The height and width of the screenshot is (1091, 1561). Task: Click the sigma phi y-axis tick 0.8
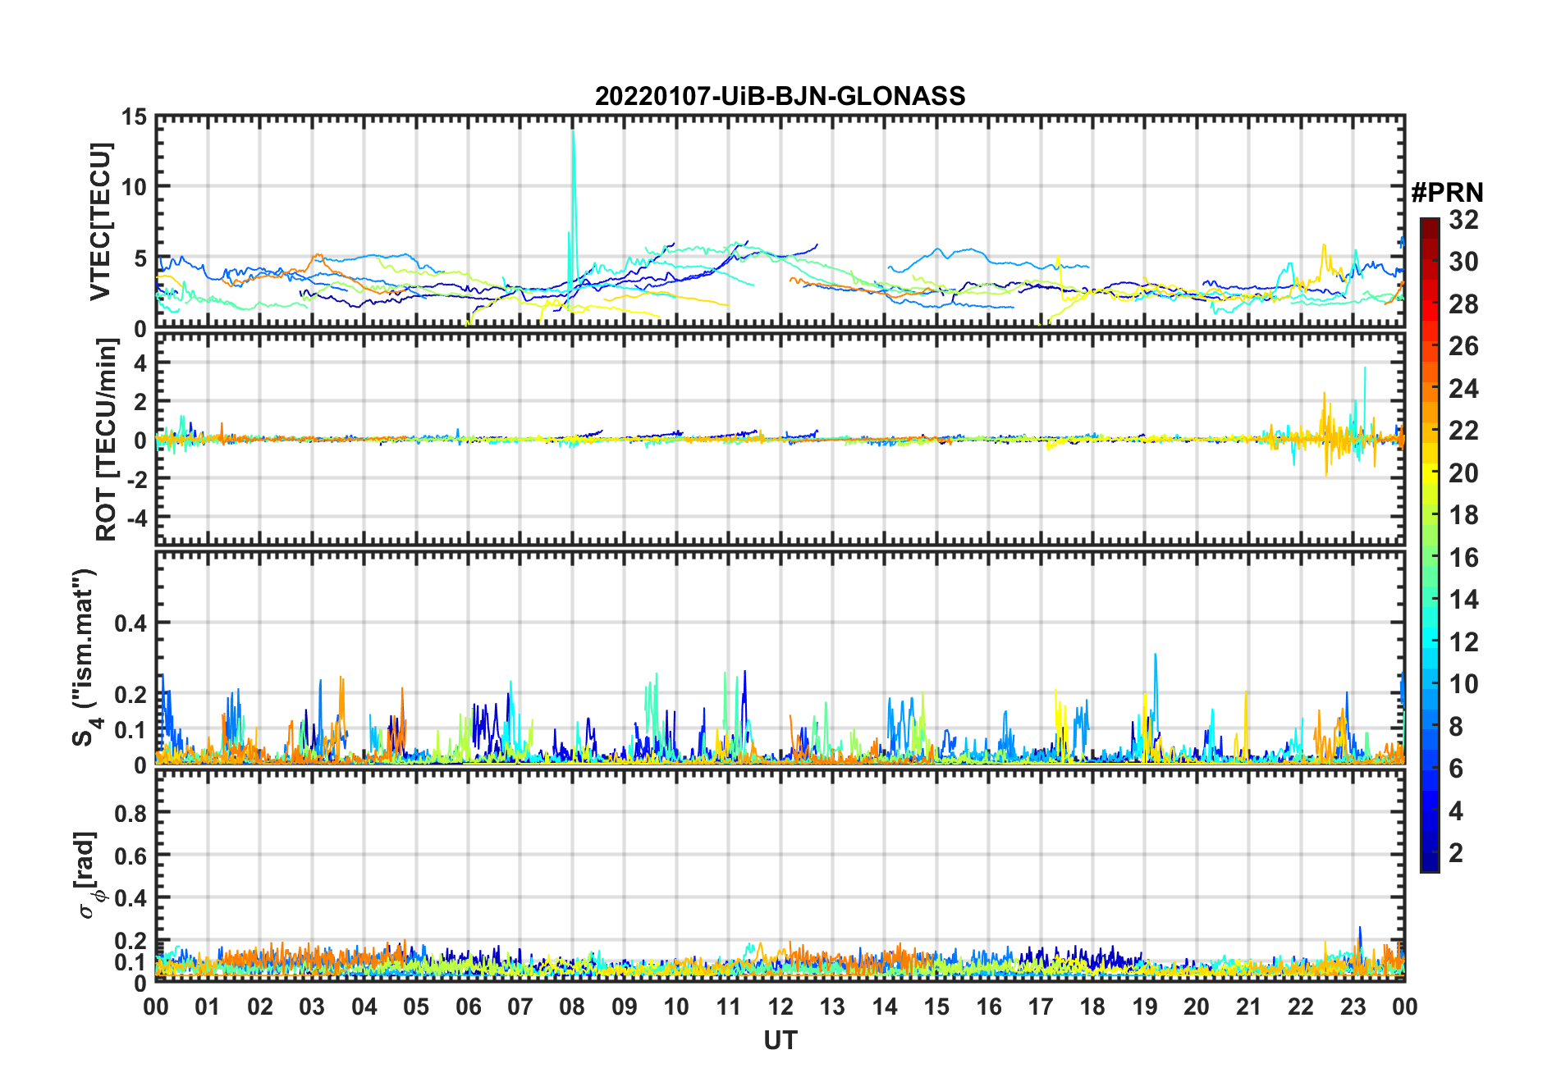[130, 813]
